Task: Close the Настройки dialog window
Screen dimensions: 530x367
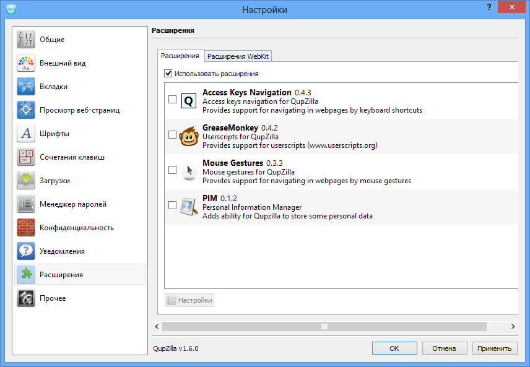Action: click(512, 7)
